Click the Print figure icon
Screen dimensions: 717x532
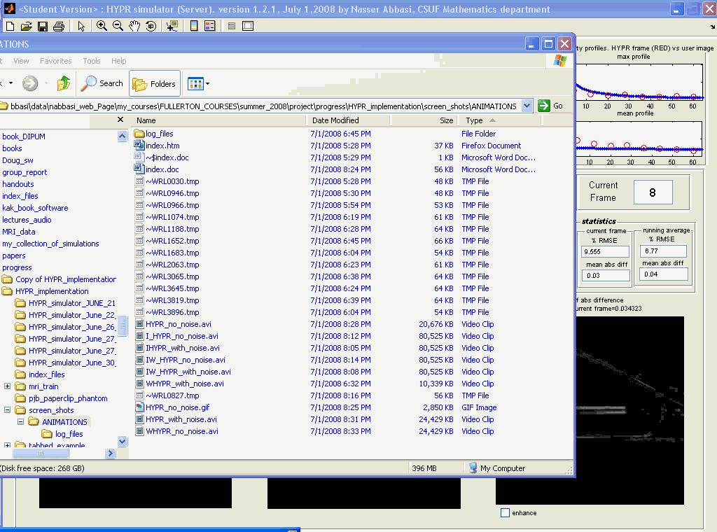[x=59, y=26]
